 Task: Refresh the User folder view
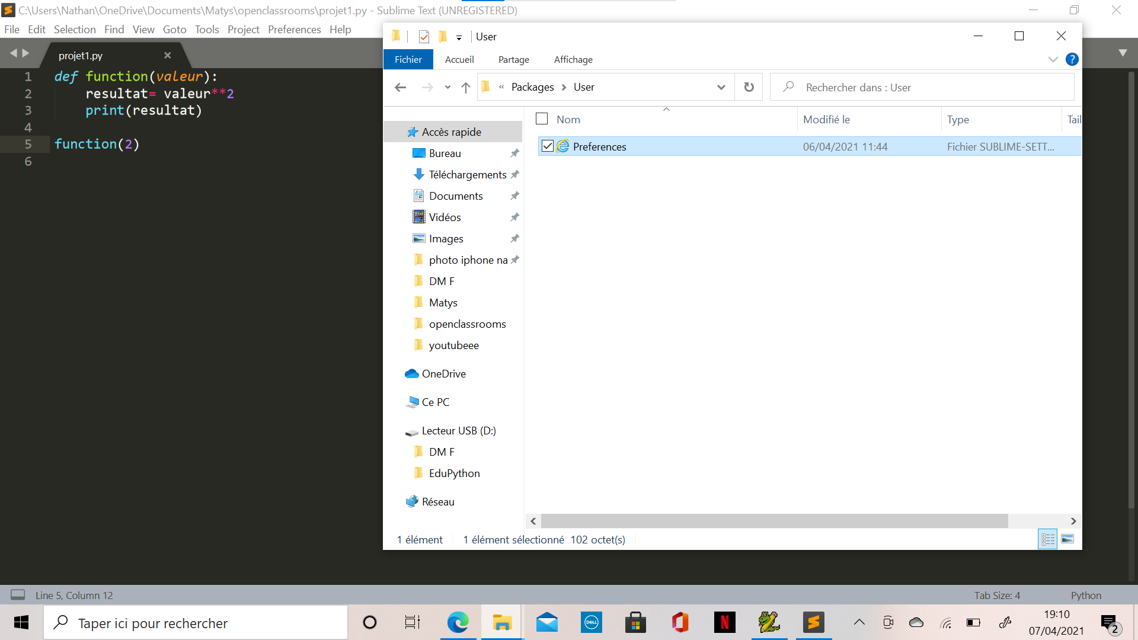[749, 87]
